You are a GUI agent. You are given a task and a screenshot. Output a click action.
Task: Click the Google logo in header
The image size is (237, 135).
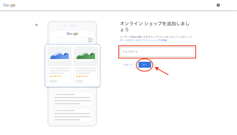click(x=9, y=5)
